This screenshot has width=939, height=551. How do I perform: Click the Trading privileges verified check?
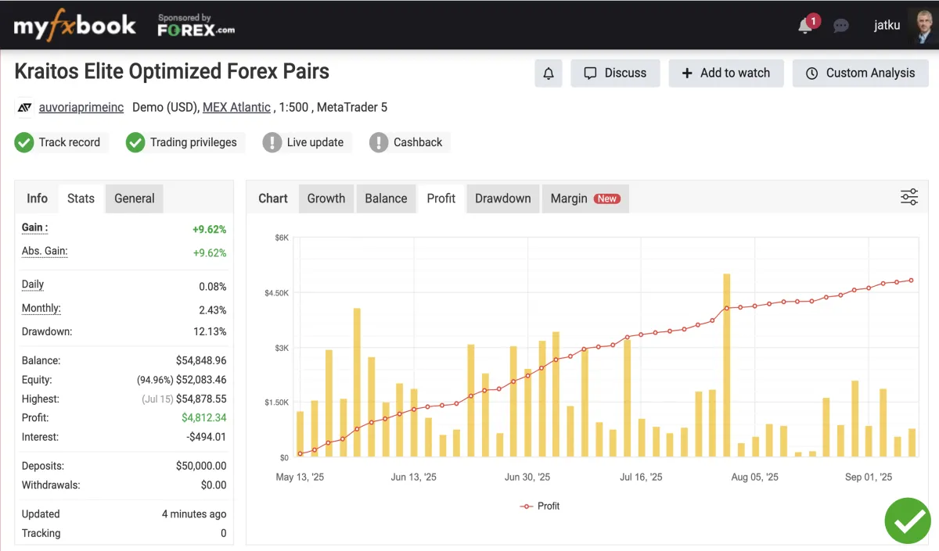click(x=135, y=142)
